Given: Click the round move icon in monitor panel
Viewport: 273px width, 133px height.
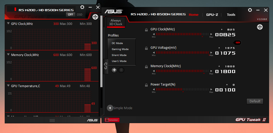Looking at the screenshot, I should point(95,17).
